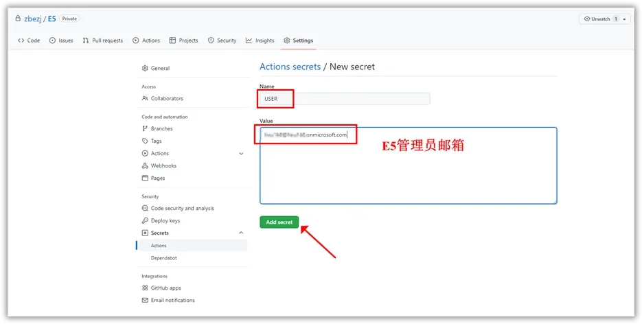Collapse the Secrets section chevron
642x324 pixels.
point(241,233)
